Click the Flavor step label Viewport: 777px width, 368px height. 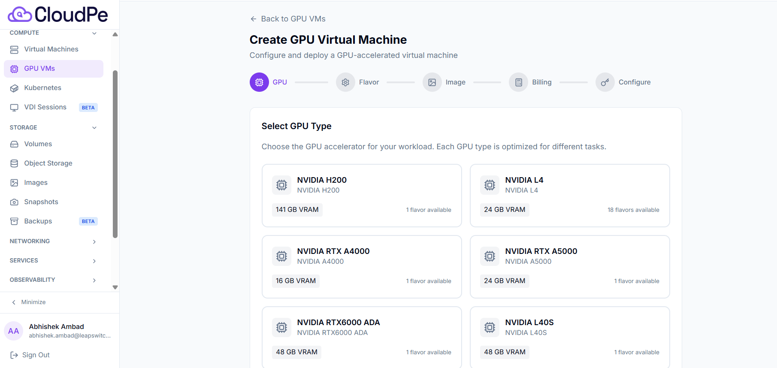coord(369,82)
